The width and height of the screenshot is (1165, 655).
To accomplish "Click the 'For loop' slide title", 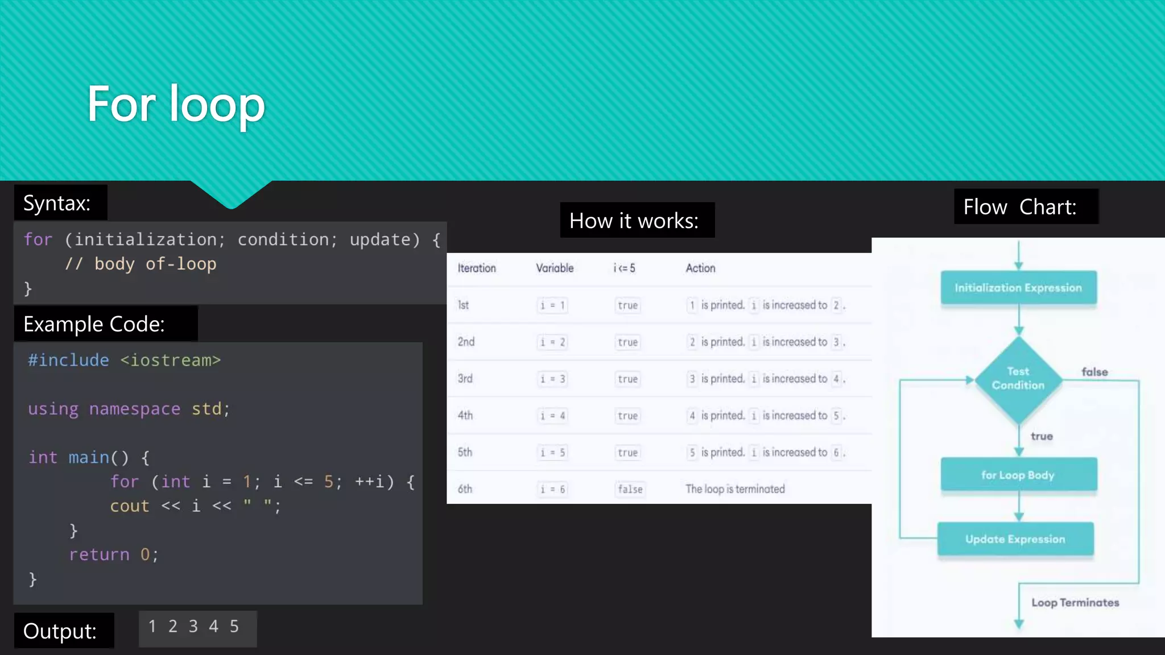I will point(176,105).
